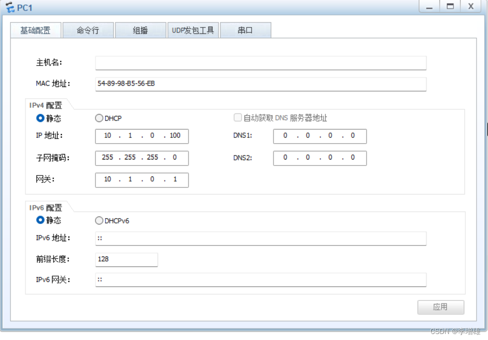This screenshot has height=340, width=488.
Task: Select the IPv6 静态 radio button
Action: (40, 220)
